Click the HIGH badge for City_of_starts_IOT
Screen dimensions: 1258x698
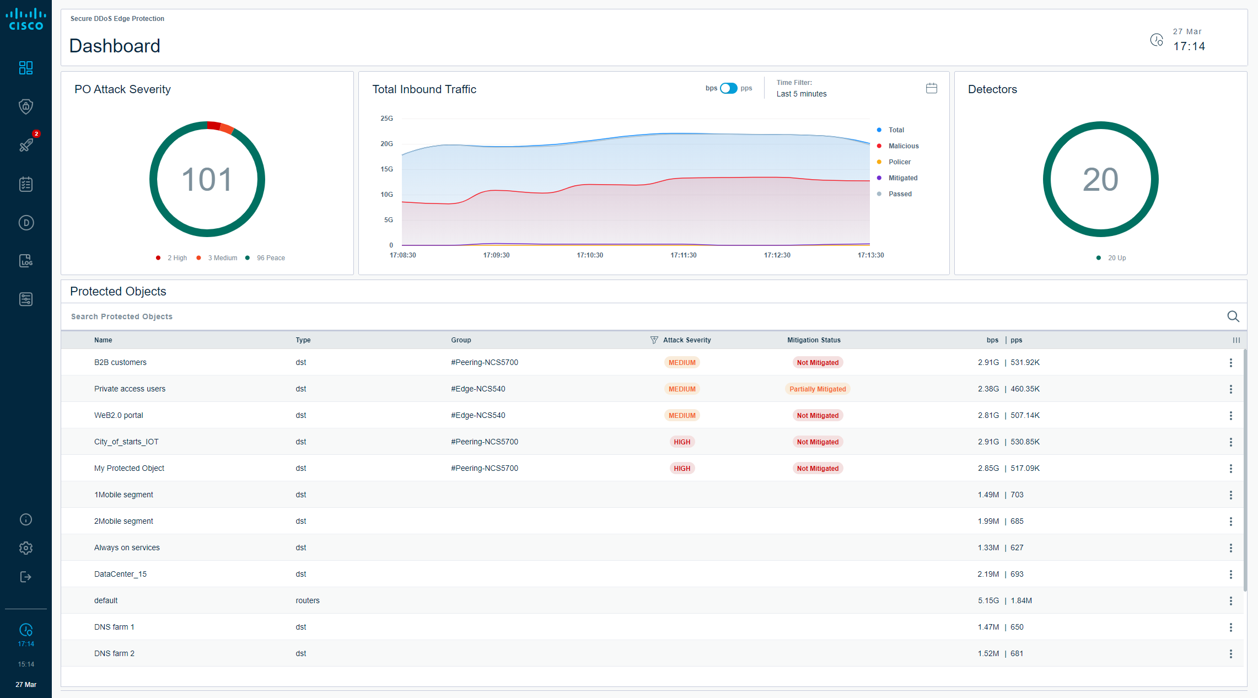pyautogui.click(x=682, y=442)
